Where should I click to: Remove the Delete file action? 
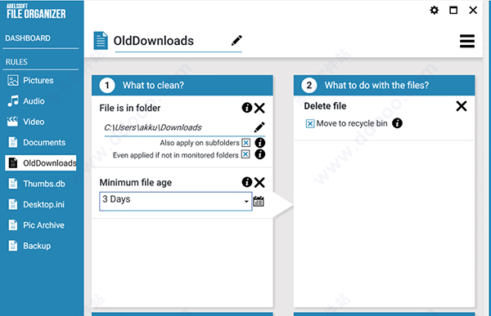click(x=462, y=106)
